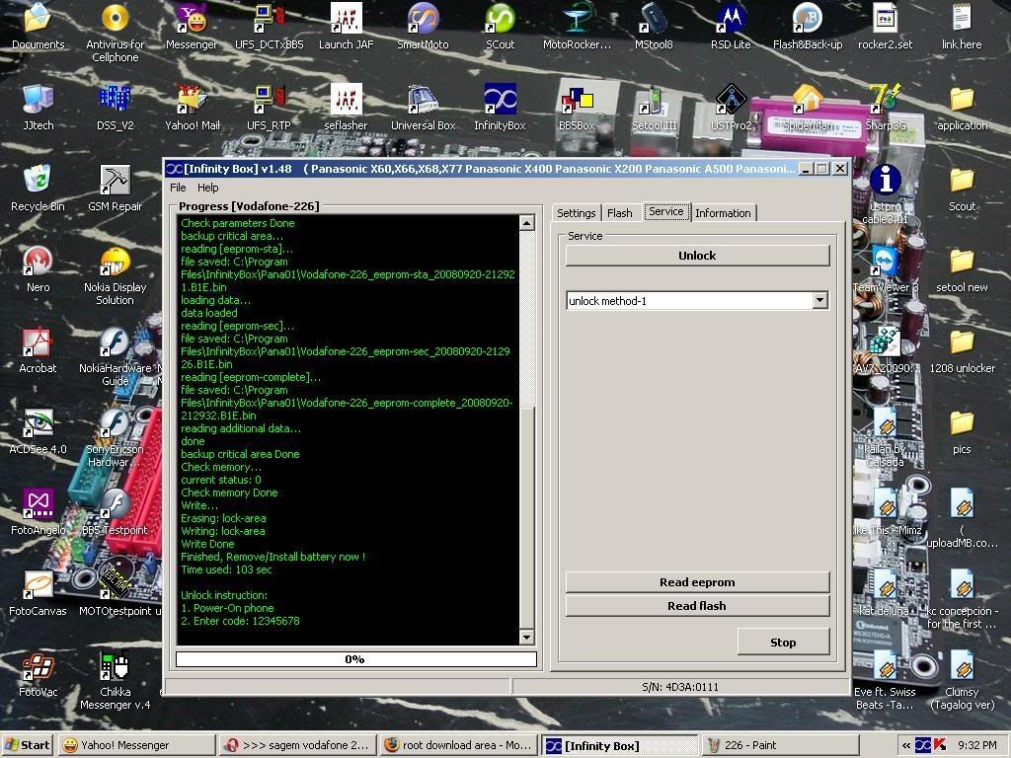This screenshot has width=1011, height=758.
Task: Switch to the Flash tab
Action: point(620,213)
